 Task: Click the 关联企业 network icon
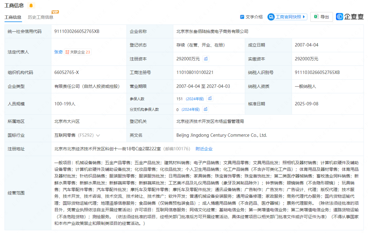(x=67, y=52)
